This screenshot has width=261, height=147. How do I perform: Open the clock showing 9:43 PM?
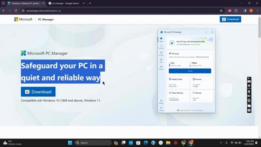click(249, 143)
